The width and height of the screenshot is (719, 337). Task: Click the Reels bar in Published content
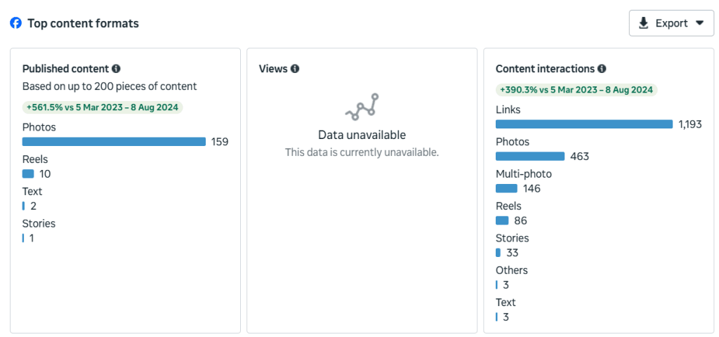tap(28, 174)
